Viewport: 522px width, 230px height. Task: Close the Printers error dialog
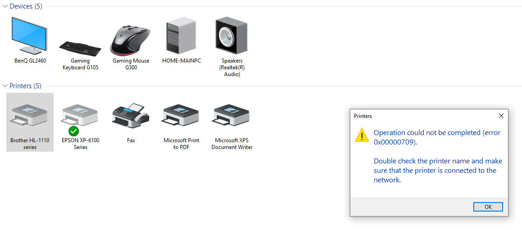[x=501, y=116]
